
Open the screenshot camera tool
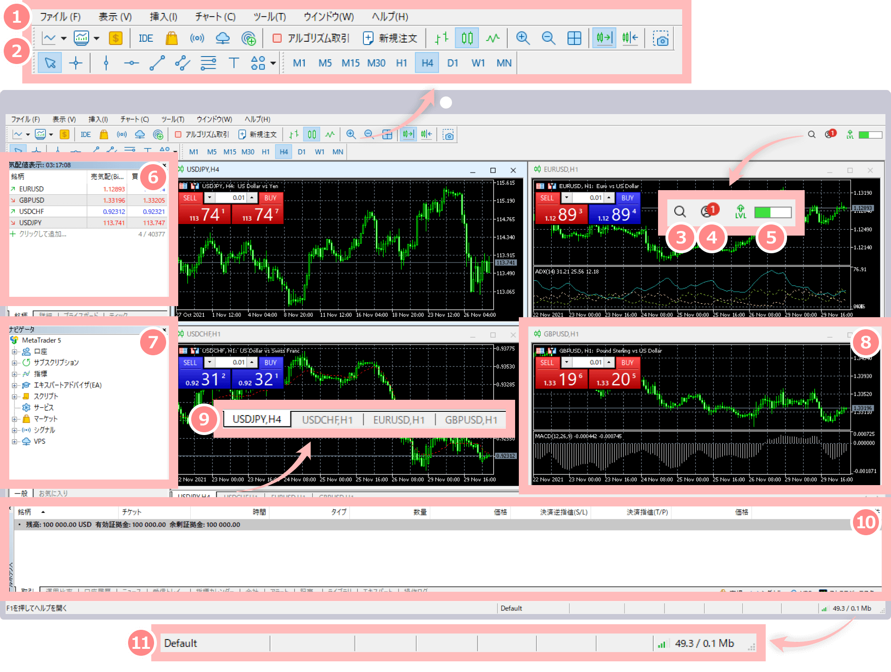660,38
